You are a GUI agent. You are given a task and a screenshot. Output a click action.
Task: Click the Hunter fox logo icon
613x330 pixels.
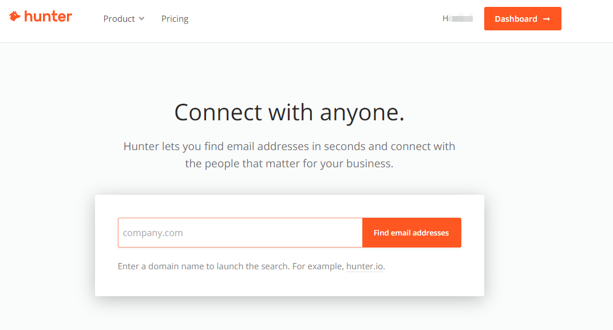(15, 17)
